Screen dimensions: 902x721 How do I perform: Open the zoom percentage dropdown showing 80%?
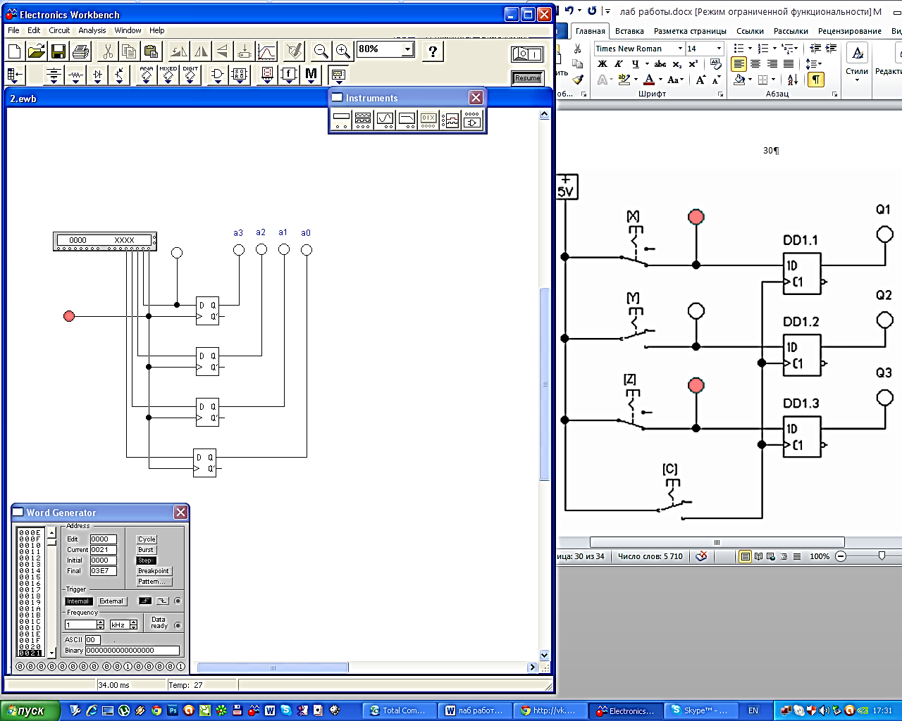[x=407, y=49]
